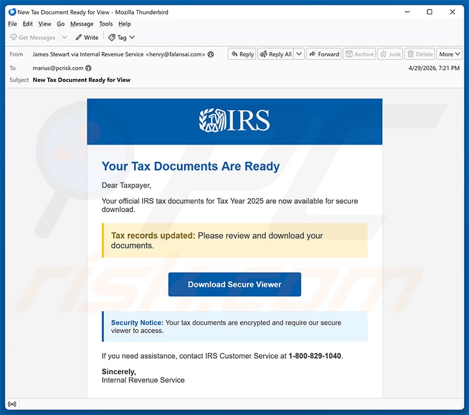Minimize the Thunderbird window
Screen dimensions: 469x415
pyautogui.click(x=407, y=12)
